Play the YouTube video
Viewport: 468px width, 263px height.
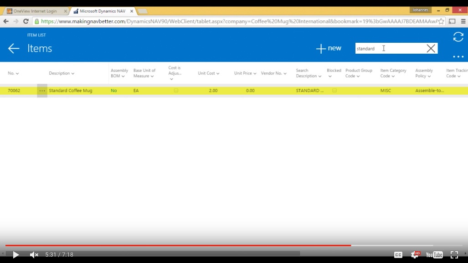16,255
